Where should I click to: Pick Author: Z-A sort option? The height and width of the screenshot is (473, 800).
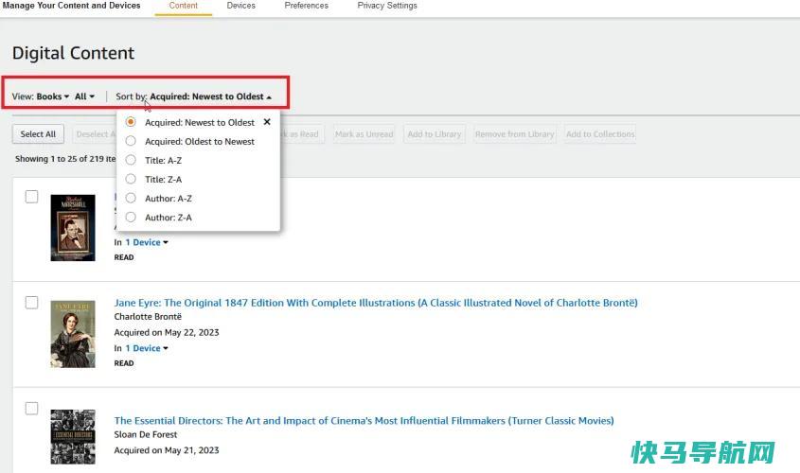click(x=131, y=218)
